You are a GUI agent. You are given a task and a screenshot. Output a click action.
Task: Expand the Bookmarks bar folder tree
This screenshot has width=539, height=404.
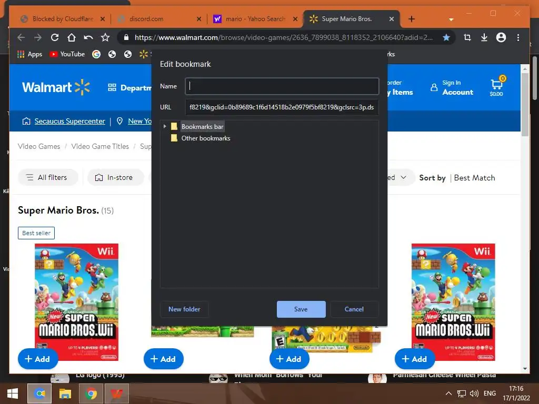(165, 126)
